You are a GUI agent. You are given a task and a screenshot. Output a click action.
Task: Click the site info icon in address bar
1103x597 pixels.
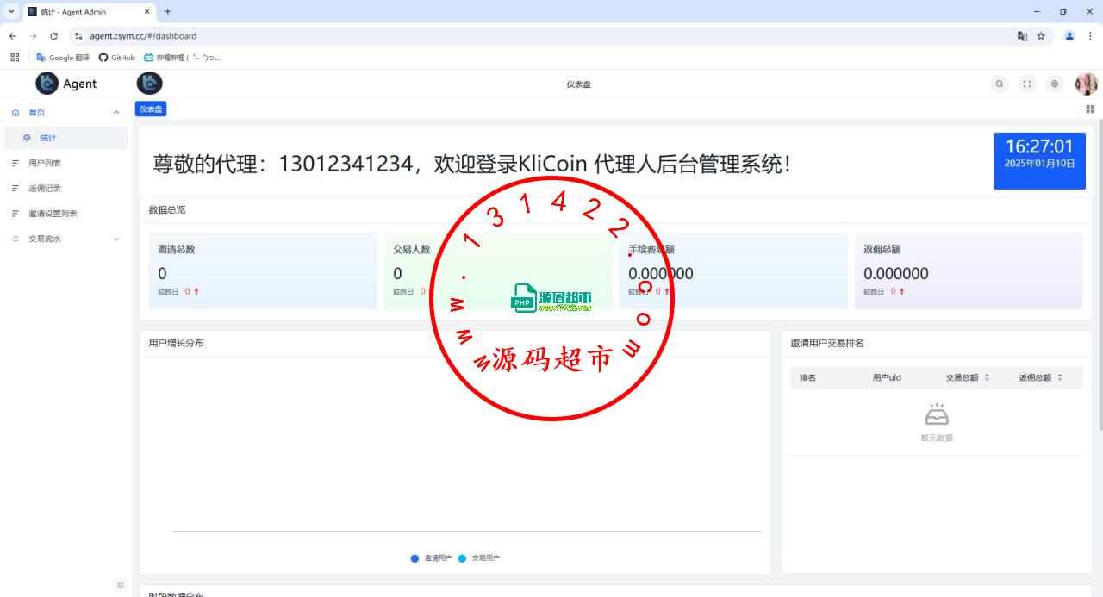[78, 36]
